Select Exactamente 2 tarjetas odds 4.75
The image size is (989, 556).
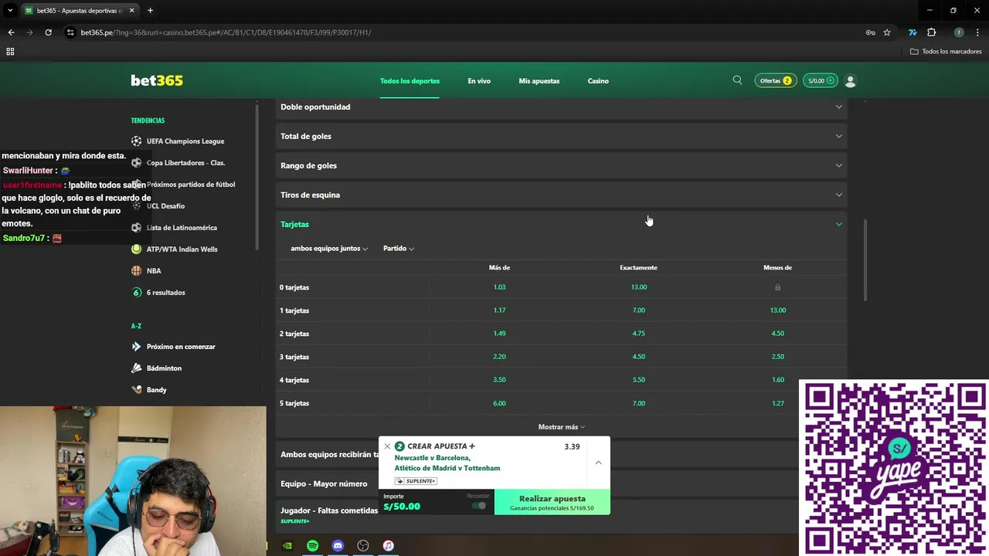click(638, 334)
